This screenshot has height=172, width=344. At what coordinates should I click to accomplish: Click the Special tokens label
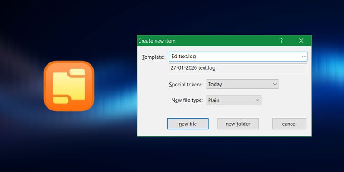pos(186,85)
